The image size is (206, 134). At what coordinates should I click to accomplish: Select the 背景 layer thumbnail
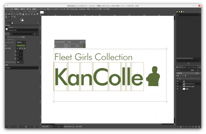click(x=184, y=89)
